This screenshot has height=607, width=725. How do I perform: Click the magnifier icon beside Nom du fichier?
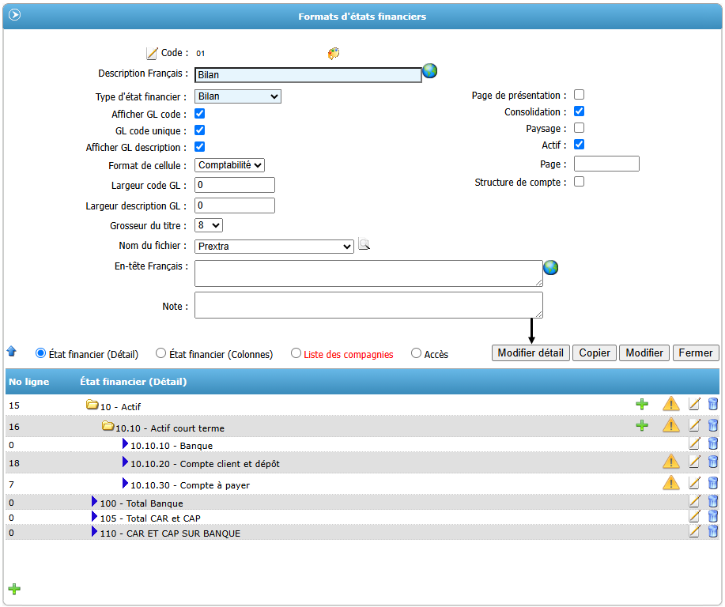pyautogui.click(x=364, y=245)
